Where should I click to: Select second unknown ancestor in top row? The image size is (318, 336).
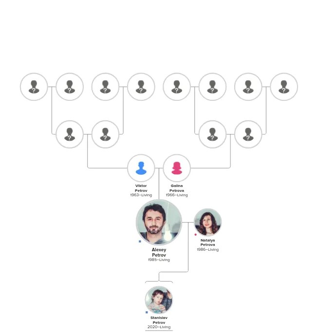click(70, 87)
